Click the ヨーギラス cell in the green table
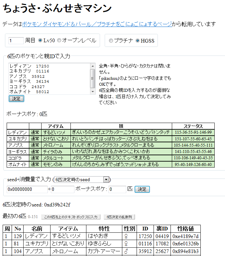225x256 pixels. 18,152
